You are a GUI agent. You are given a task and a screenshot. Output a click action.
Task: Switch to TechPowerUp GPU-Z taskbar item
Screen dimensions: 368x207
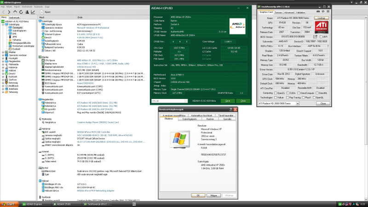pyautogui.click(x=96, y=204)
